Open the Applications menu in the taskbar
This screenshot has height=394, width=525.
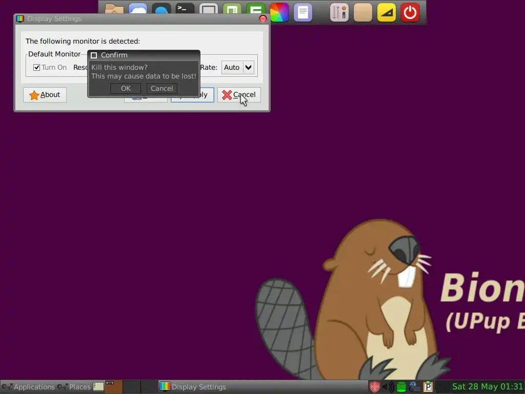28,387
